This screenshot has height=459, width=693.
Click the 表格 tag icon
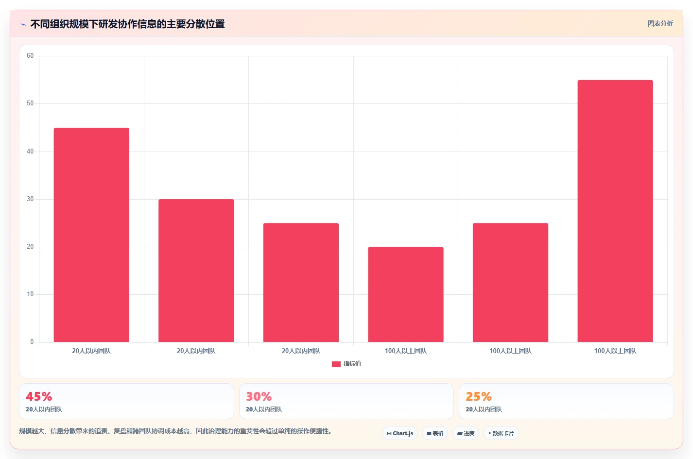429,433
